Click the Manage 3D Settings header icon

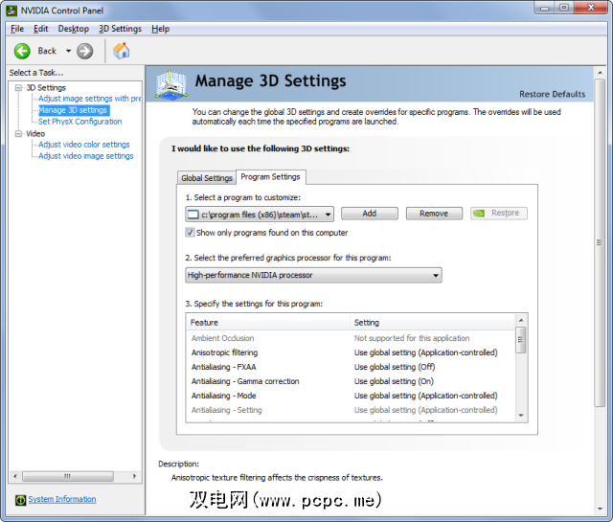(170, 83)
